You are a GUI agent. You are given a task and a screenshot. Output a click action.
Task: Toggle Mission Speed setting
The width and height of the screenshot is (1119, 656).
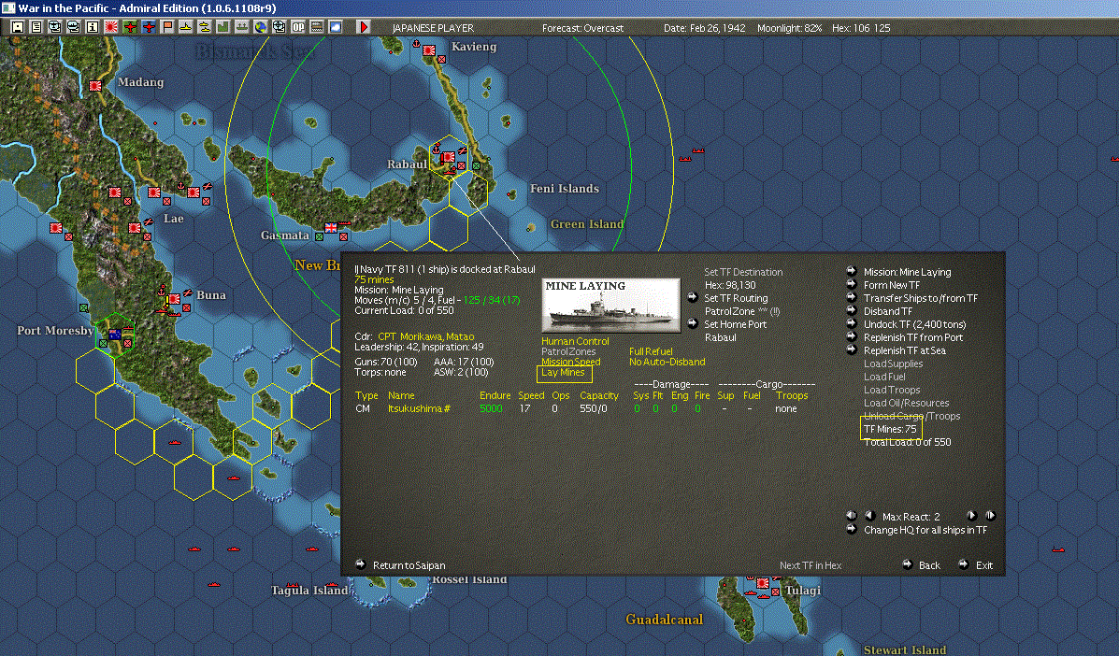click(571, 362)
